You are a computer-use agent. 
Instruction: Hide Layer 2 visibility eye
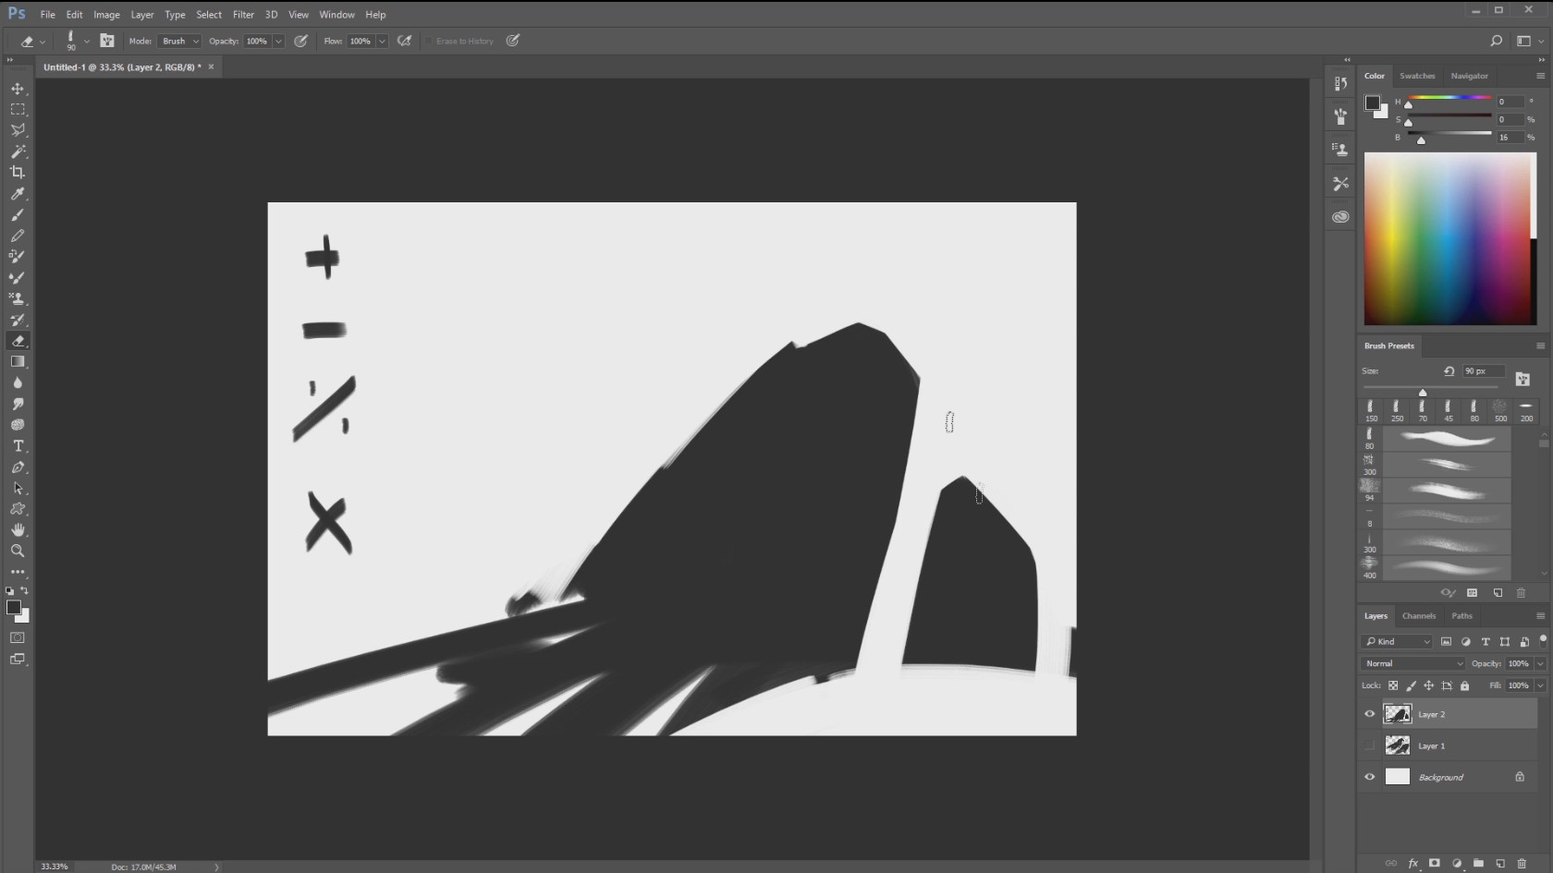[x=1370, y=714]
